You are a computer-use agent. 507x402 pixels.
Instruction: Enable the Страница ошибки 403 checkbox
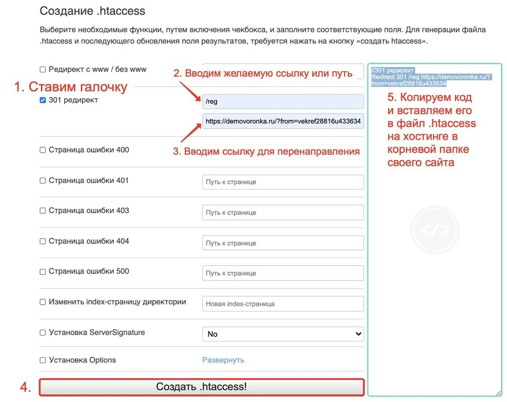click(43, 210)
